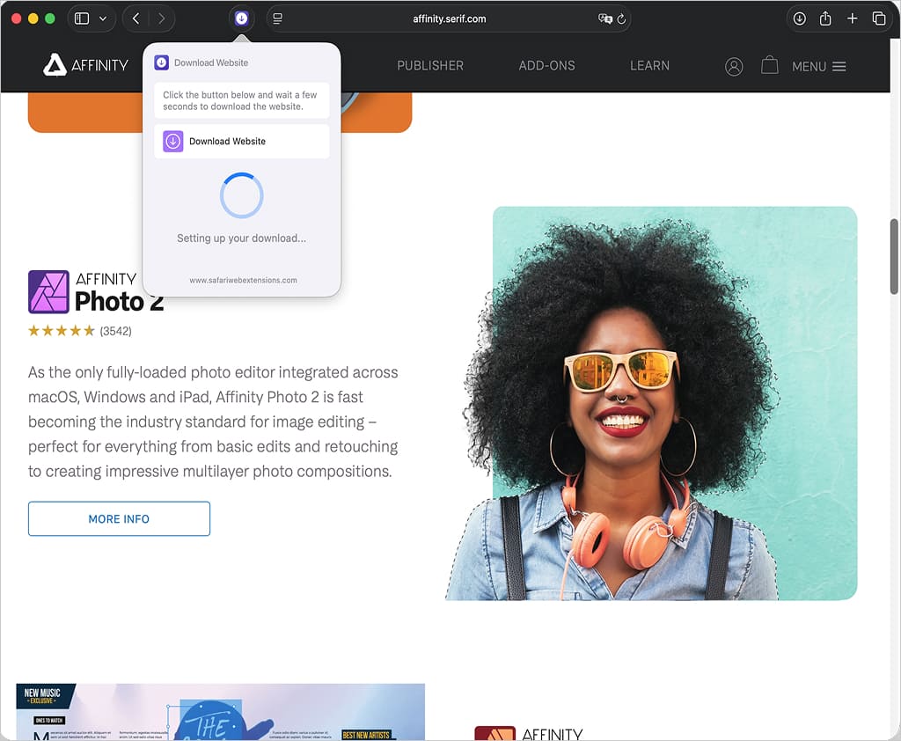The image size is (901, 741).
Task: Click the affinity.serif.com address field
Action: click(x=449, y=18)
